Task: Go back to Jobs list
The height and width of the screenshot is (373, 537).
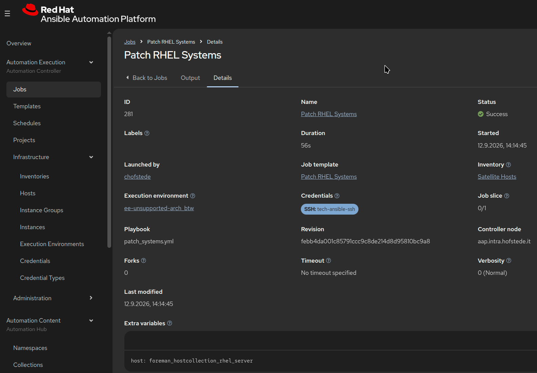Action: 146,78
